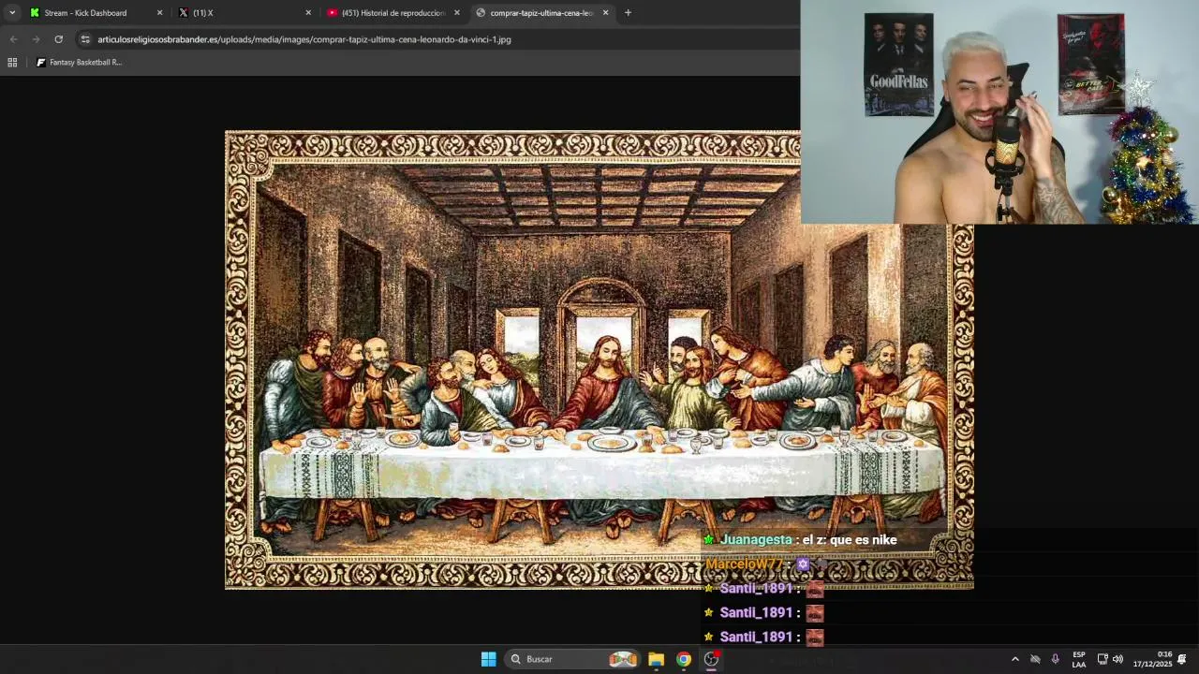Image resolution: width=1199 pixels, height=674 pixels.
Task: Close the (11) X tab
Action: [308, 13]
